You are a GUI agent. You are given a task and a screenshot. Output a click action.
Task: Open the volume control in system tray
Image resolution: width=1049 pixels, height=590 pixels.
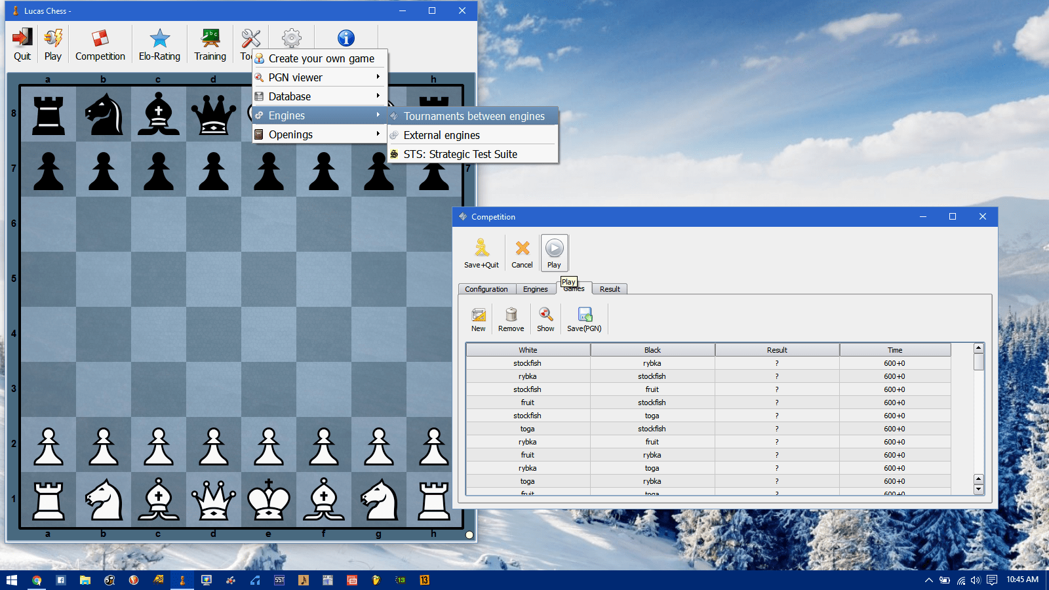[x=976, y=580]
